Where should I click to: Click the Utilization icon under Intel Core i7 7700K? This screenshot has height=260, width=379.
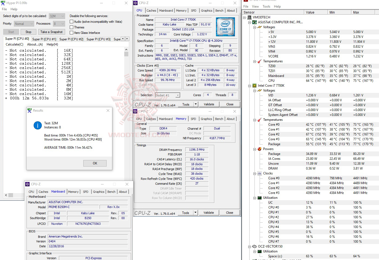(x=260, y=198)
